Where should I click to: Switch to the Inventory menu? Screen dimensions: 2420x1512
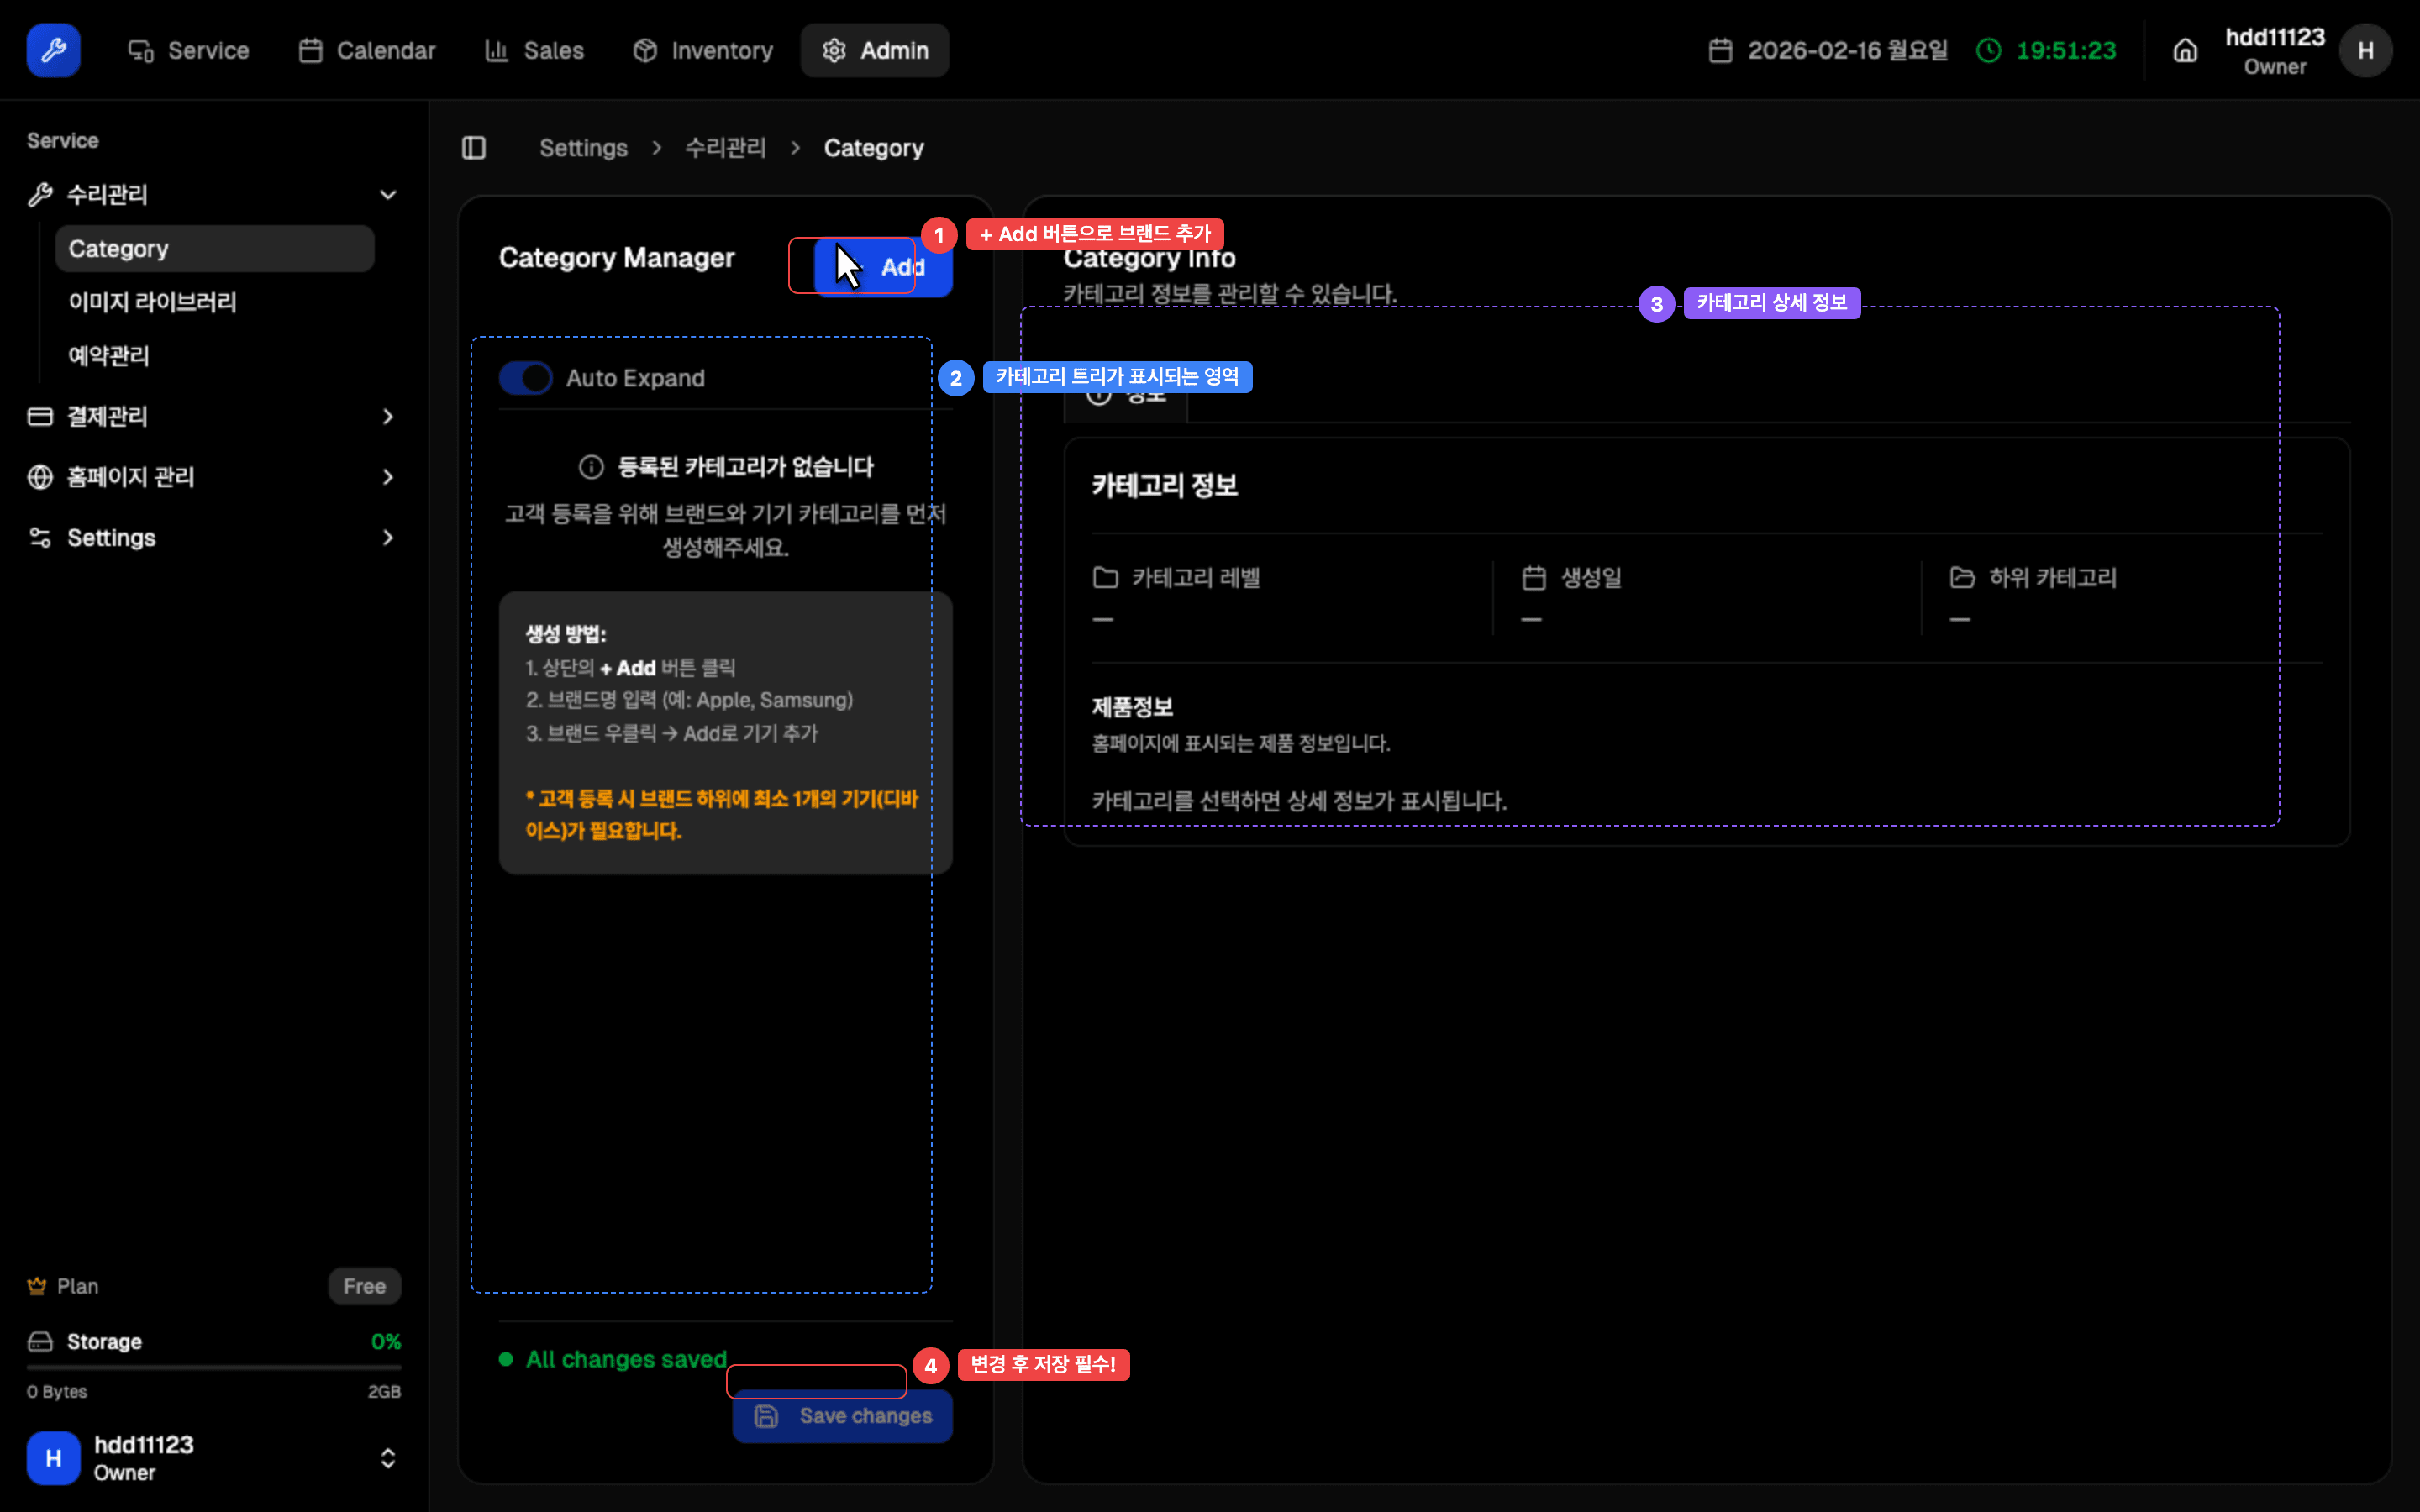703,50
